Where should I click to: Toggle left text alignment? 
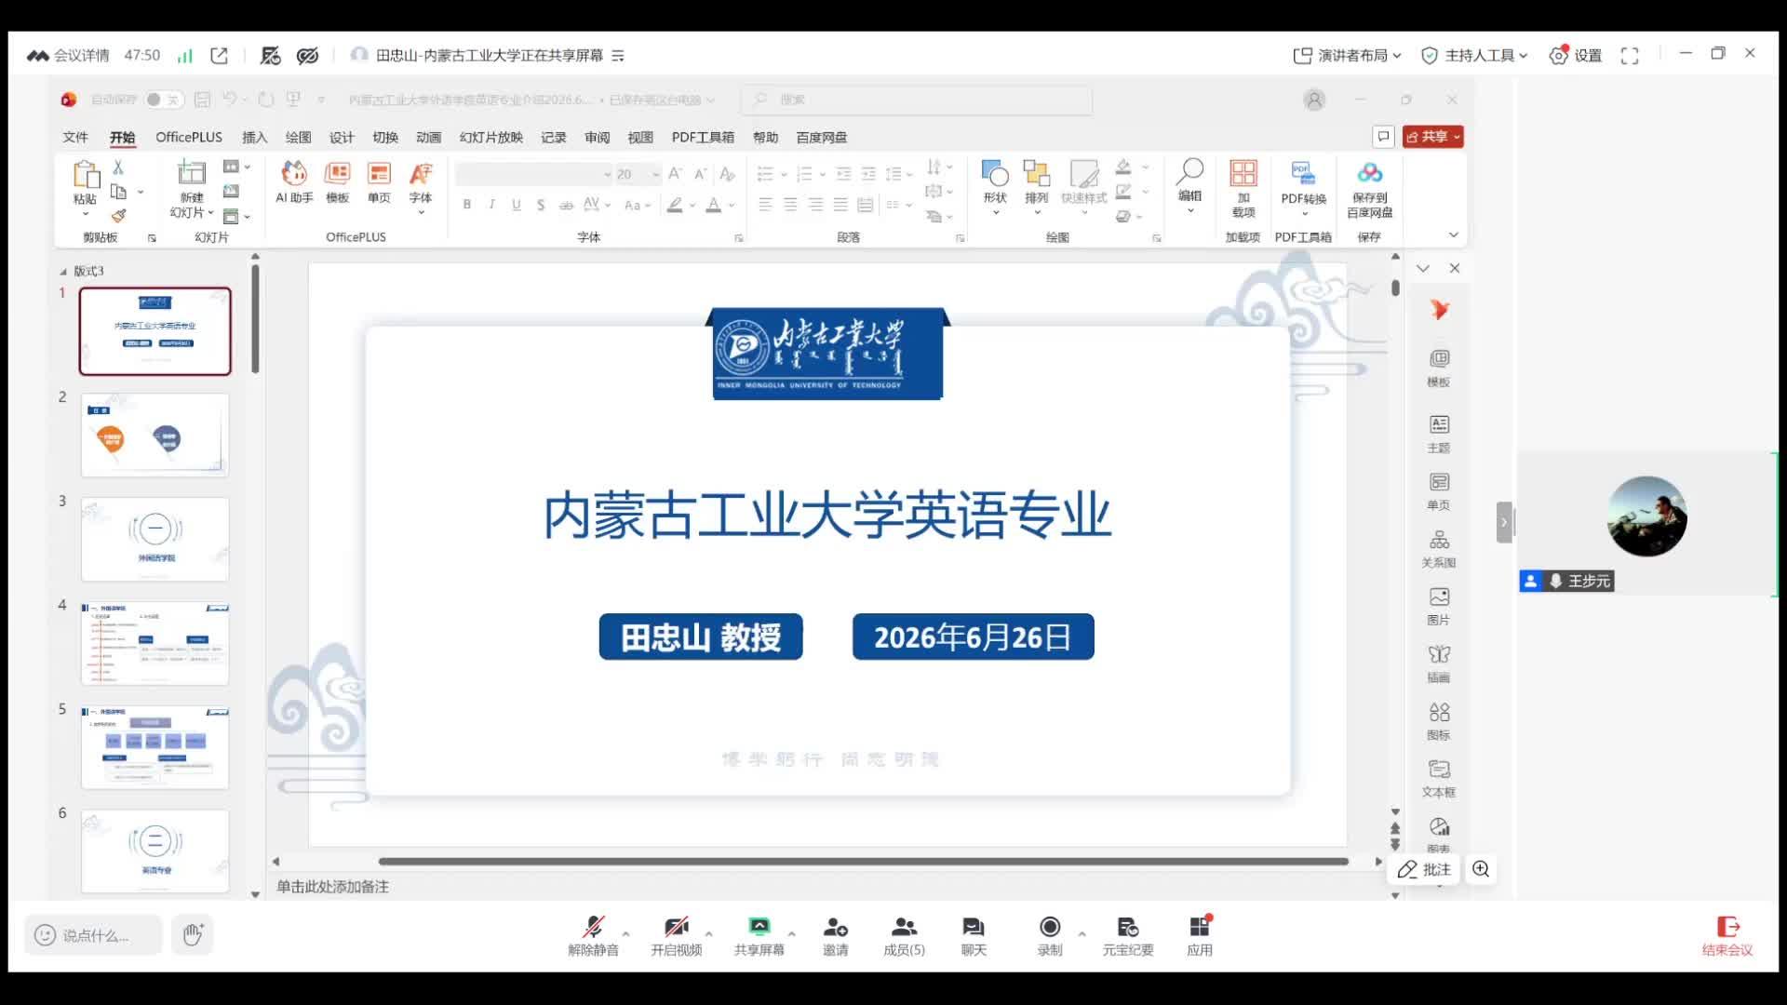click(x=765, y=205)
